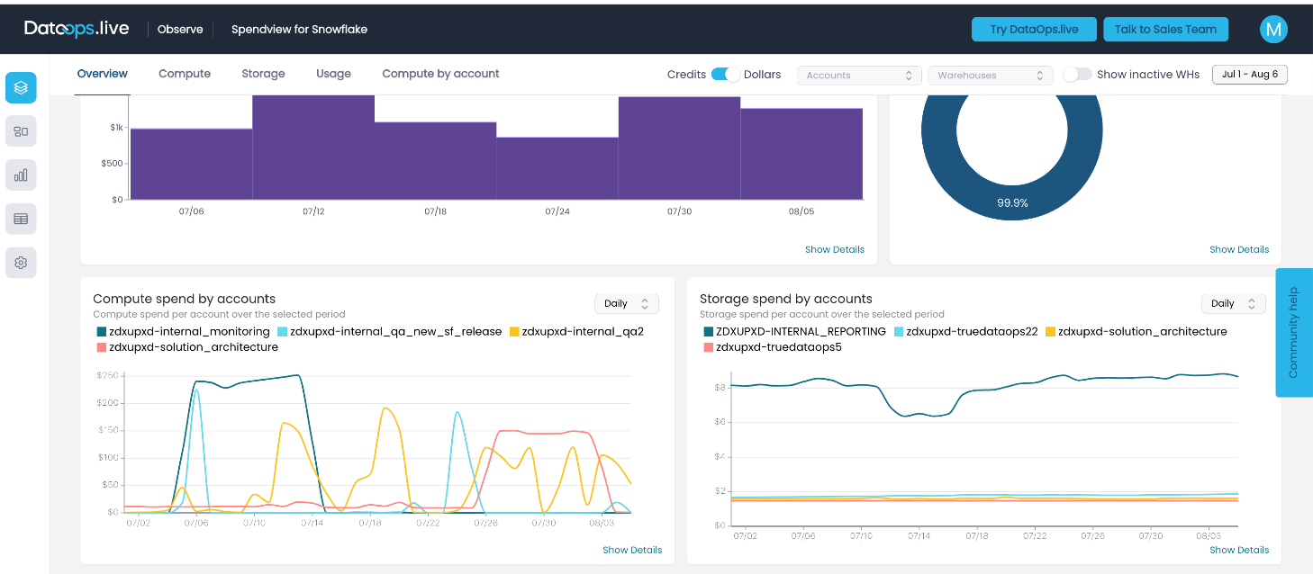Click the ZDXUPXD-INTERNAL_REPORTING legend color swatch
The width and height of the screenshot is (1313, 574).
[708, 331]
